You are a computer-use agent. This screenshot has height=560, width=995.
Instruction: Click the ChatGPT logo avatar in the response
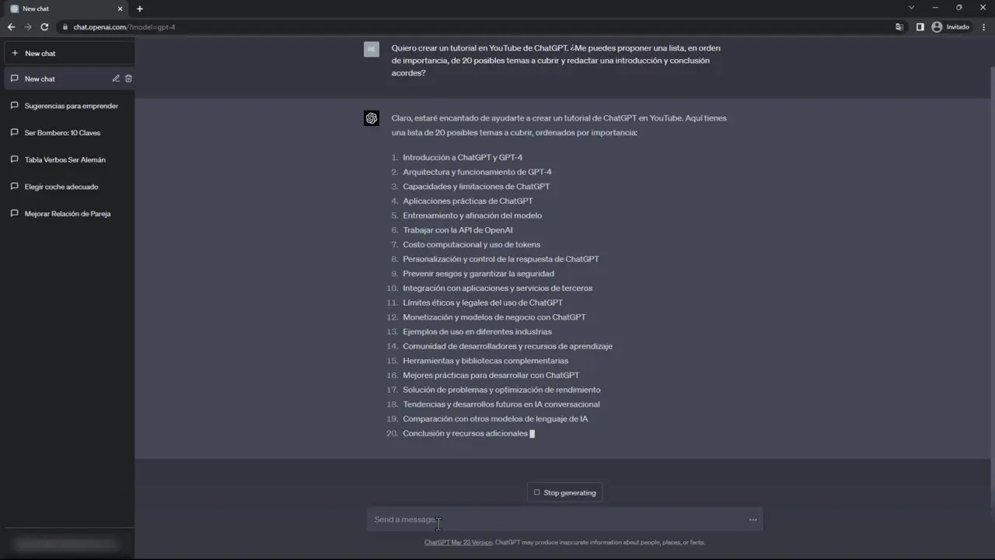(x=372, y=118)
